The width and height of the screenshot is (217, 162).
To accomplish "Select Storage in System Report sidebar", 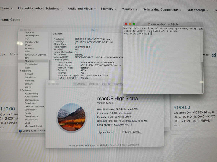I will (29, 61).
